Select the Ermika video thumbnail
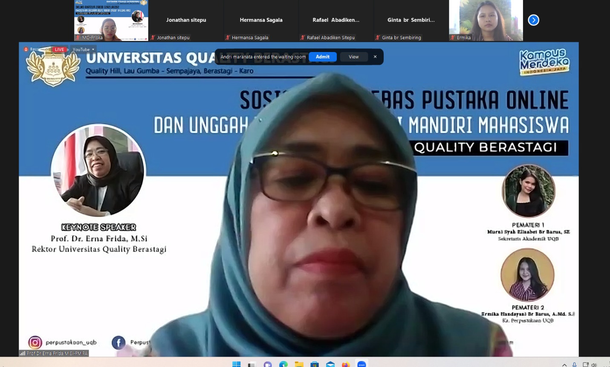 (x=486, y=20)
